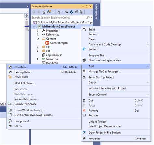Expand the x86 folder node

point(38,51)
